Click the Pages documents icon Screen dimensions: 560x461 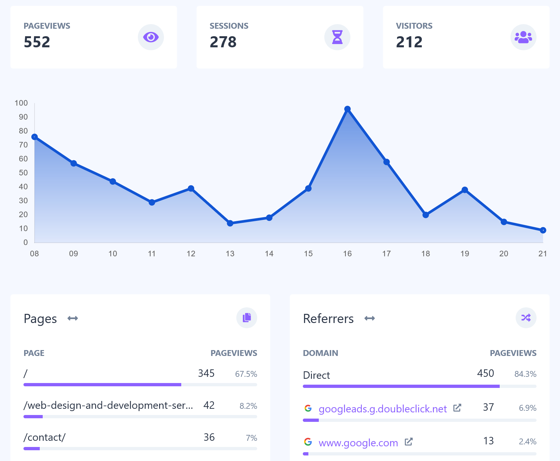[247, 317]
